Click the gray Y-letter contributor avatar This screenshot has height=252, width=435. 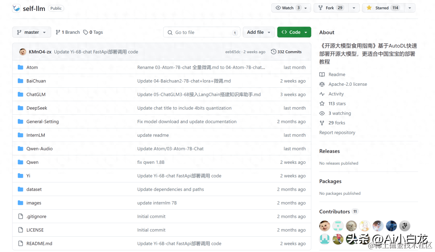405,226
